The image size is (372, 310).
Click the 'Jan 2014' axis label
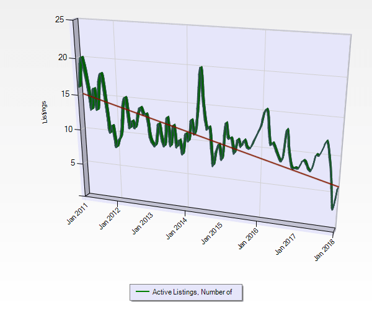(176, 228)
